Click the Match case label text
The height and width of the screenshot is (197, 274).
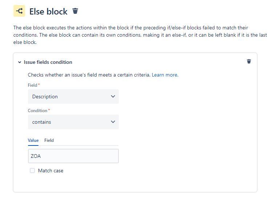51,171
